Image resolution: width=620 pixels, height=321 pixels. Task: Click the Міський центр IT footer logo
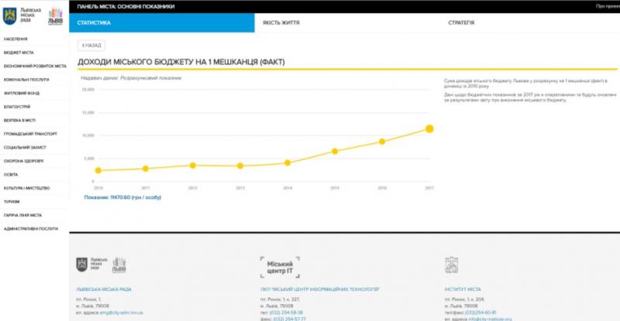[280, 268]
